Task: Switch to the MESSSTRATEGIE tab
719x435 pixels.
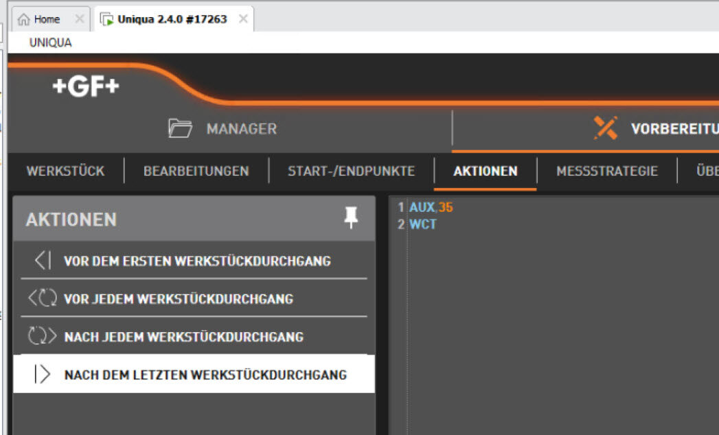Action: [x=606, y=171]
